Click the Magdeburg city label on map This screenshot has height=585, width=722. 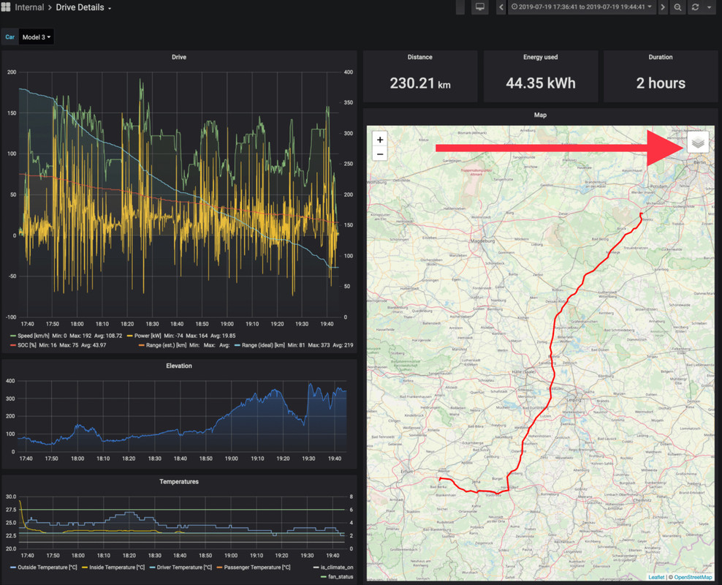(482, 241)
